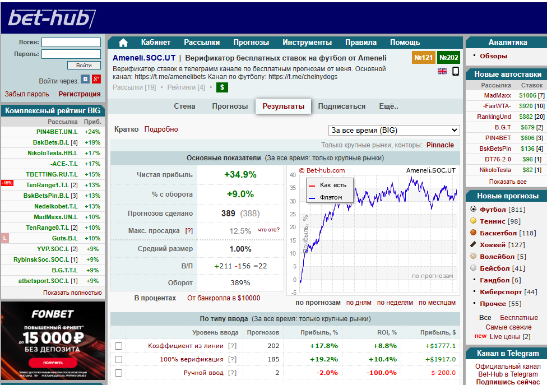Open the Обзоры analytics link

493,56
